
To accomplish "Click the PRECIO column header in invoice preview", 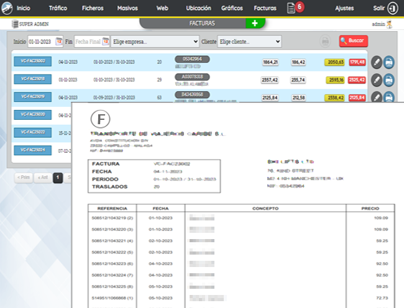I will point(370,209).
